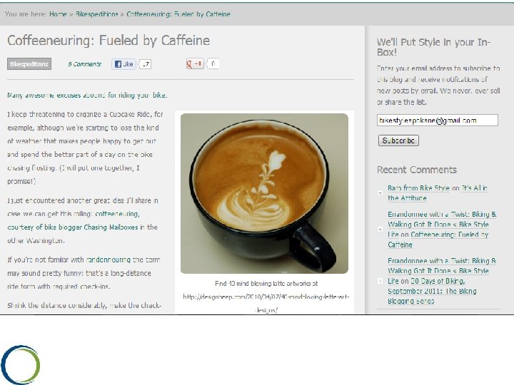Open the 8 Comments link

(84, 64)
